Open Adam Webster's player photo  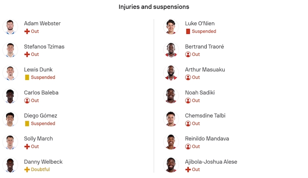pos(10,27)
